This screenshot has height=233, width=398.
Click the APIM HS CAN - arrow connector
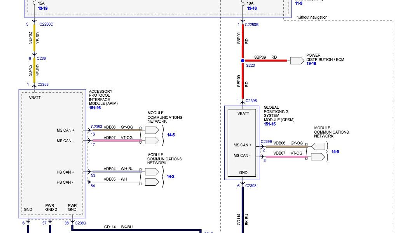click(x=152, y=182)
